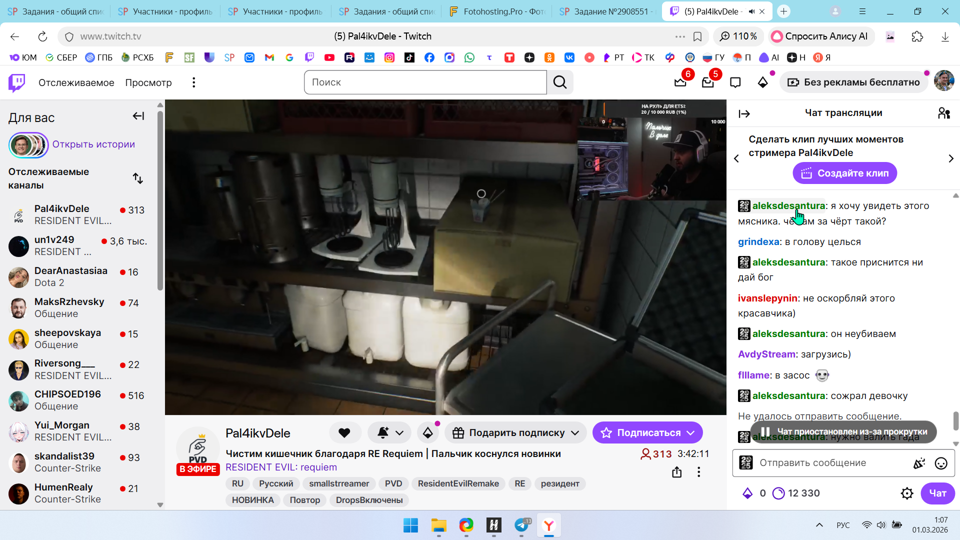Click the Отправить сообщение chat input
The width and height of the screenshot is (960, 540).
(x=830, y=463)
